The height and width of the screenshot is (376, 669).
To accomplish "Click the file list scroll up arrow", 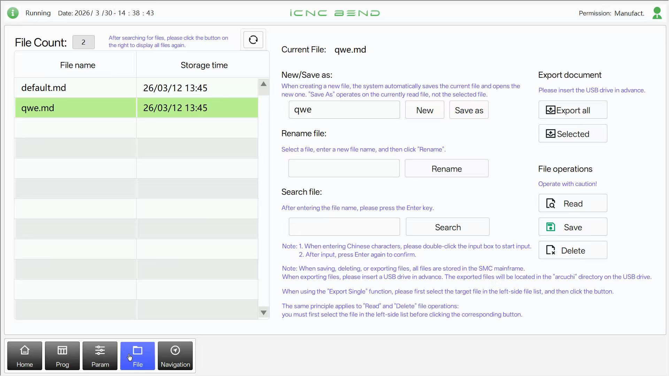I will coord(264,84).
